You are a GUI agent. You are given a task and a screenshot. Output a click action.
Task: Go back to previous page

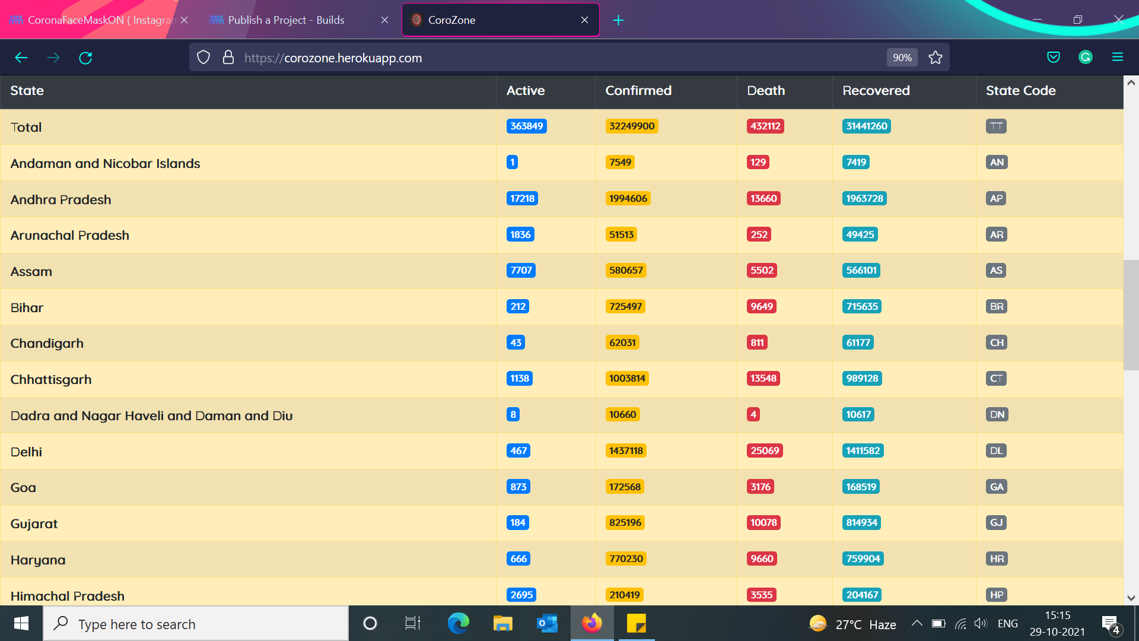pyautogui.click(x=21, y=58)
